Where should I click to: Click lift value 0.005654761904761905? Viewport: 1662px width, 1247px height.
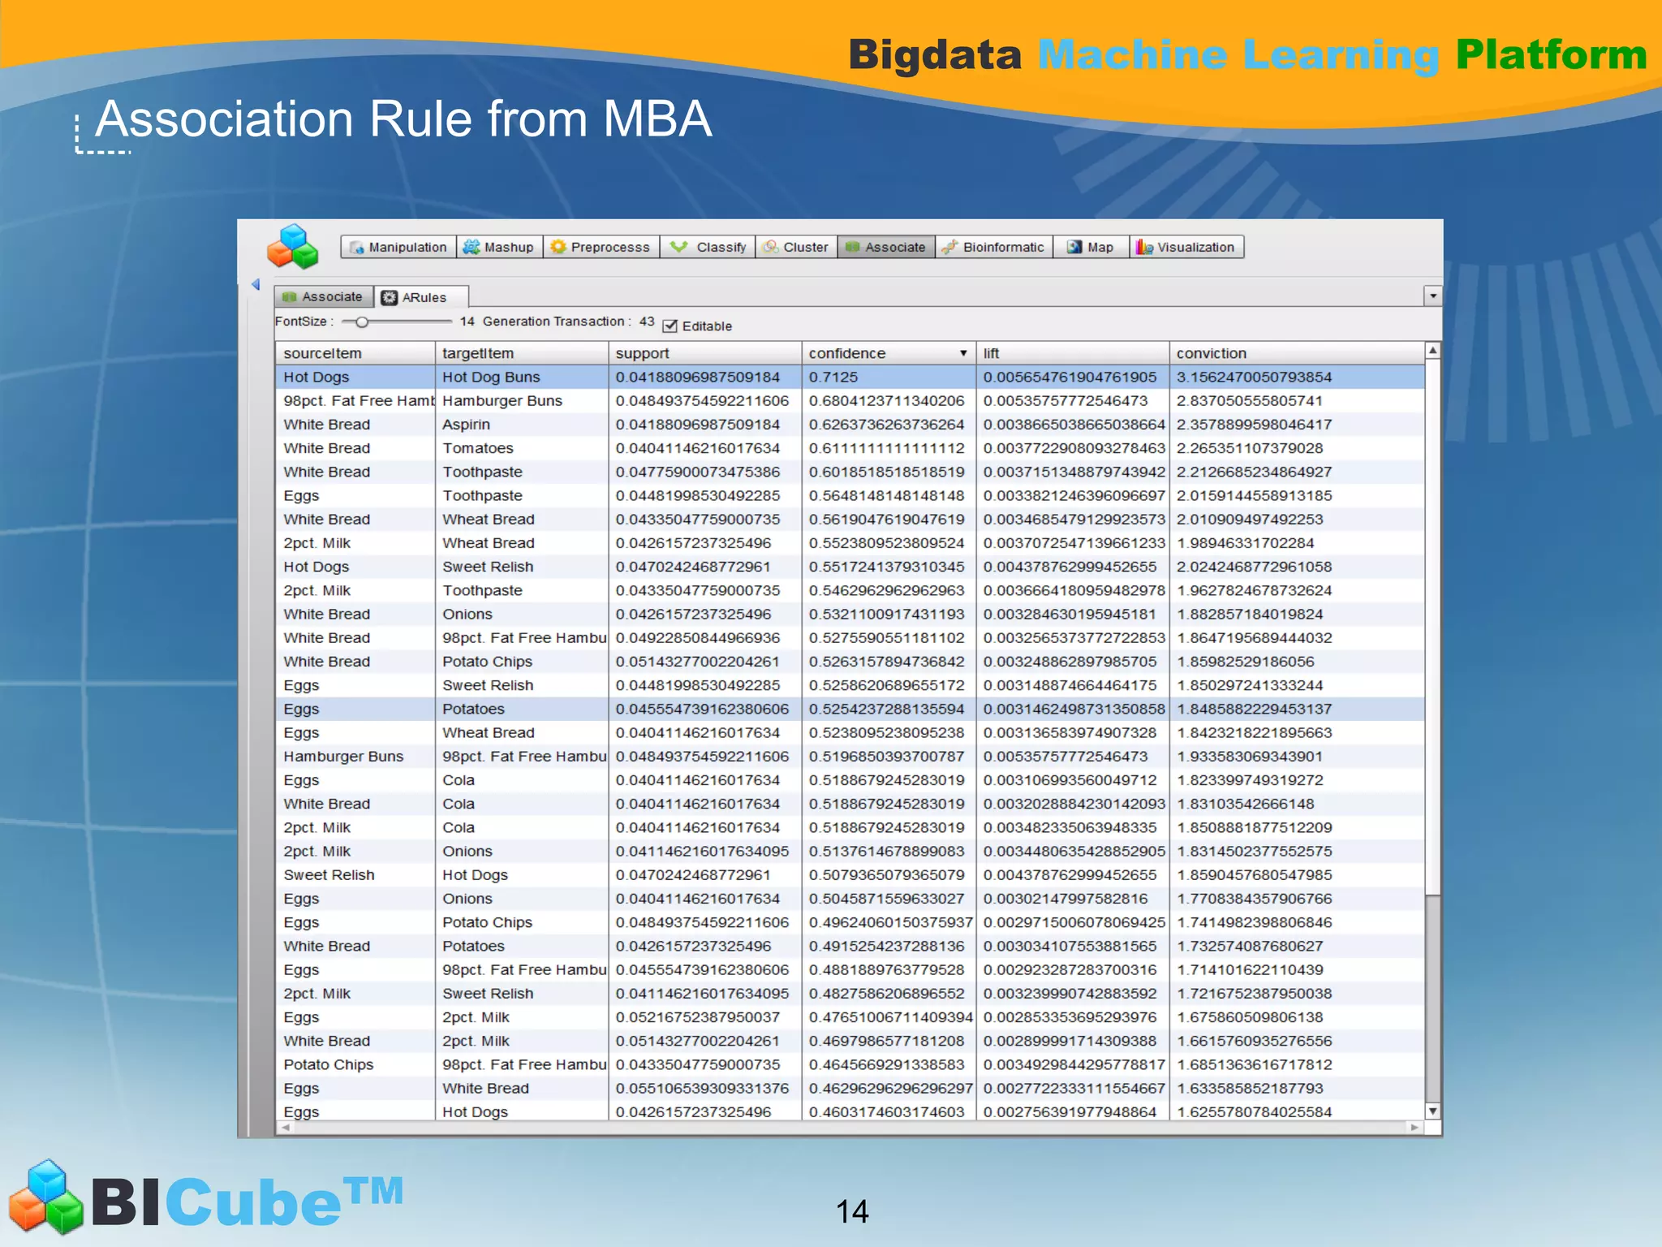(x=1072, y=377)
